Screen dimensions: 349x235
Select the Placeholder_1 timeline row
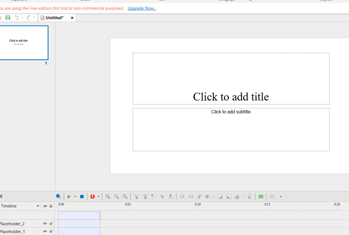16,232
